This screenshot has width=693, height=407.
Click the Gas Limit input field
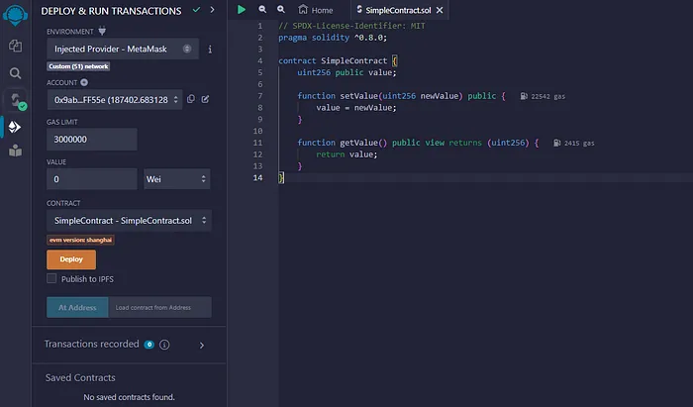(x=91, y=140)
